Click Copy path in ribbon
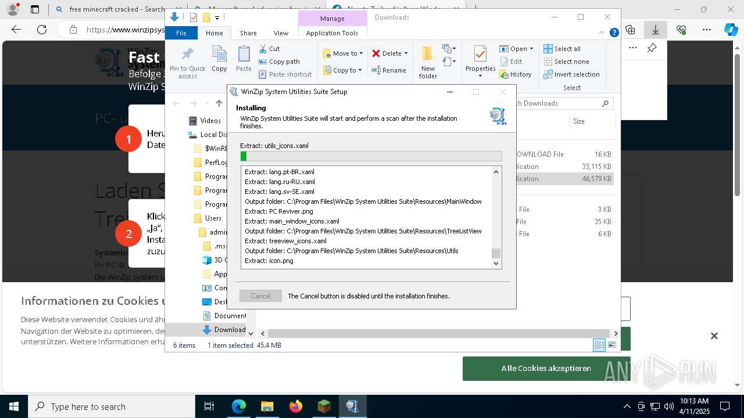 click(x=279, y=62)
